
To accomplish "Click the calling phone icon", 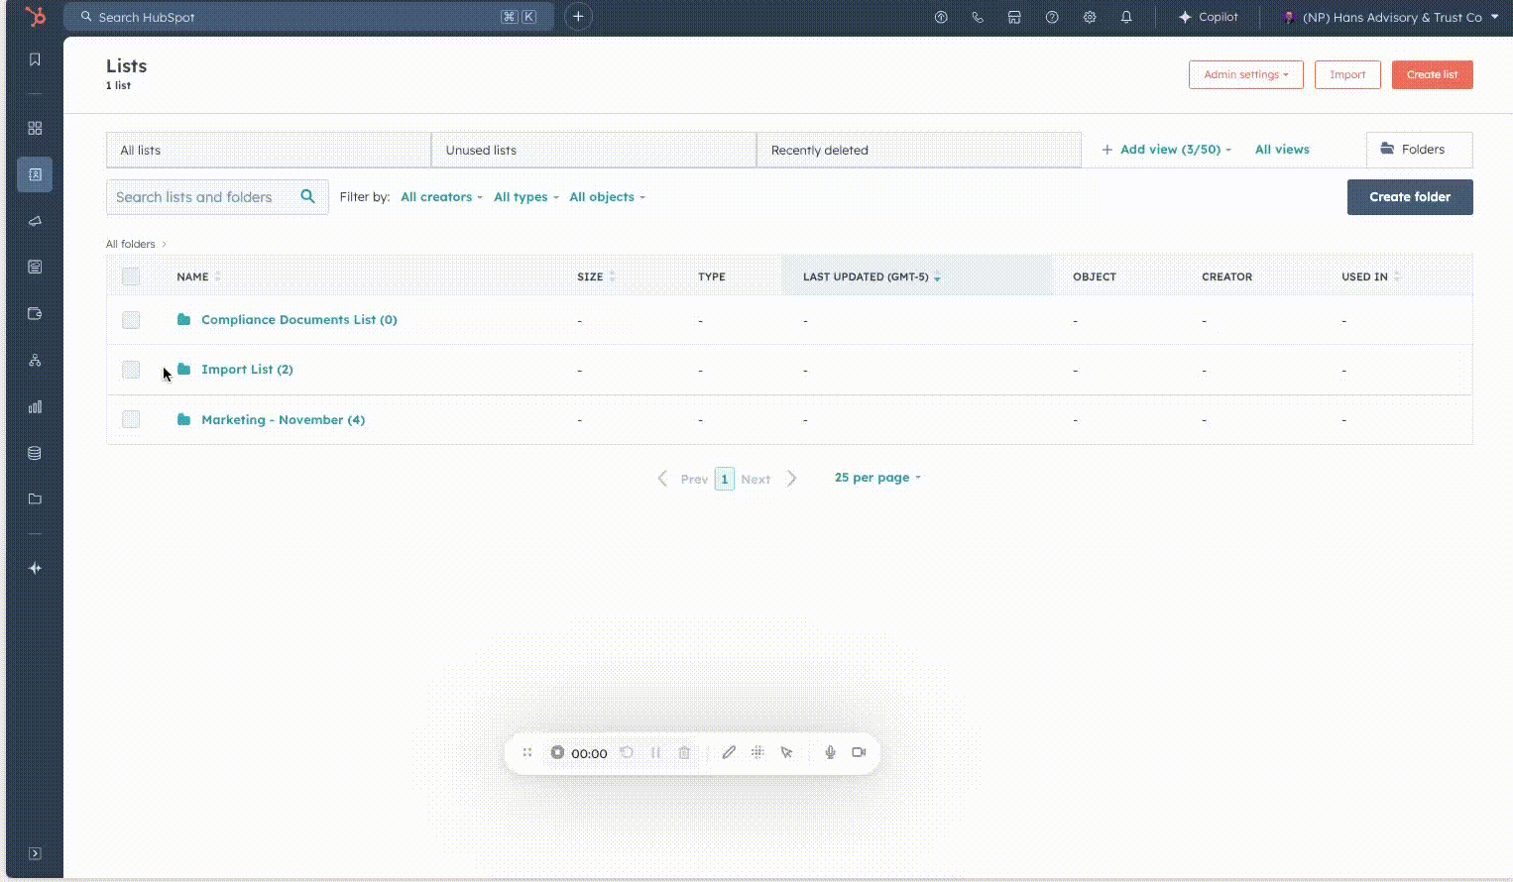I will tap(978, 17).
